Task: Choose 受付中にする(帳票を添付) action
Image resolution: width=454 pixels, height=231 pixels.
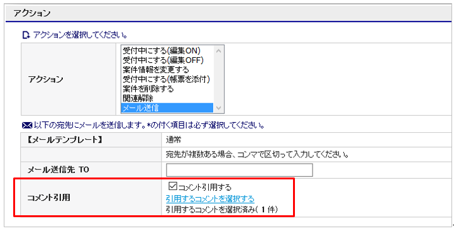Action: (x=167, y=79)
